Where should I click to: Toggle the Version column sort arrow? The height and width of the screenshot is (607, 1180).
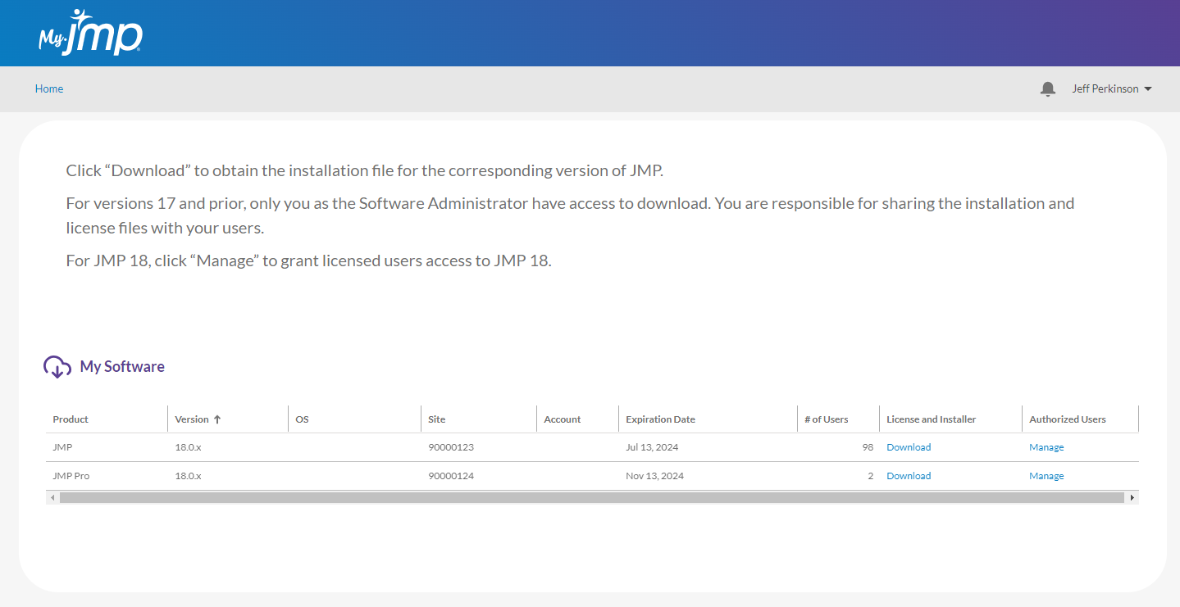[x=218, y=419]
